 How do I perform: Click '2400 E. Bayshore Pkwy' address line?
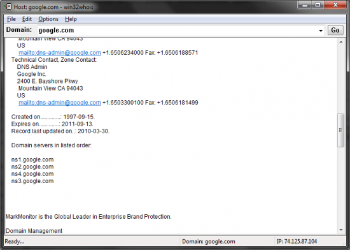pyautogui.click(x=47, y=81)
